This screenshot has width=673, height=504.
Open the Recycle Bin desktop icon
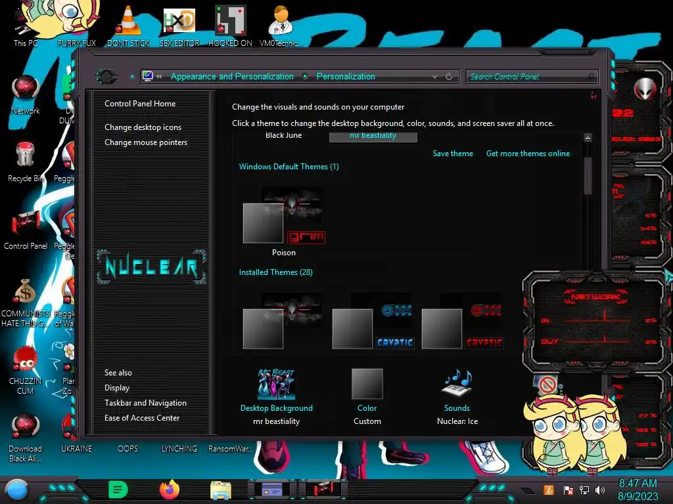pyautogui.click(x=26, y=162)
